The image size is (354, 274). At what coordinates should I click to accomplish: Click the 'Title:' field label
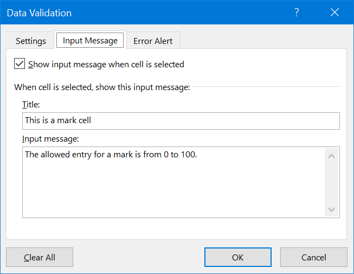coord(31,105)
